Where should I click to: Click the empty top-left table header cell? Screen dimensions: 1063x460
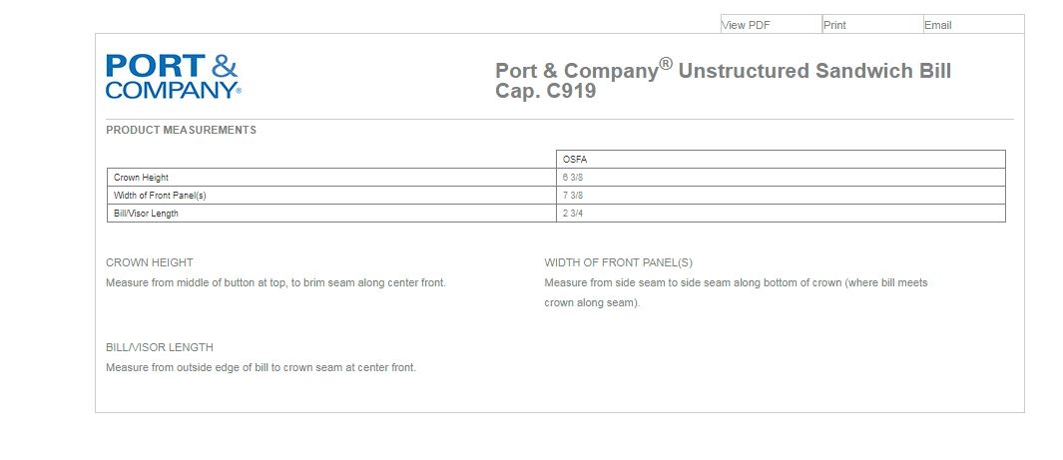(x=331, y=160)
